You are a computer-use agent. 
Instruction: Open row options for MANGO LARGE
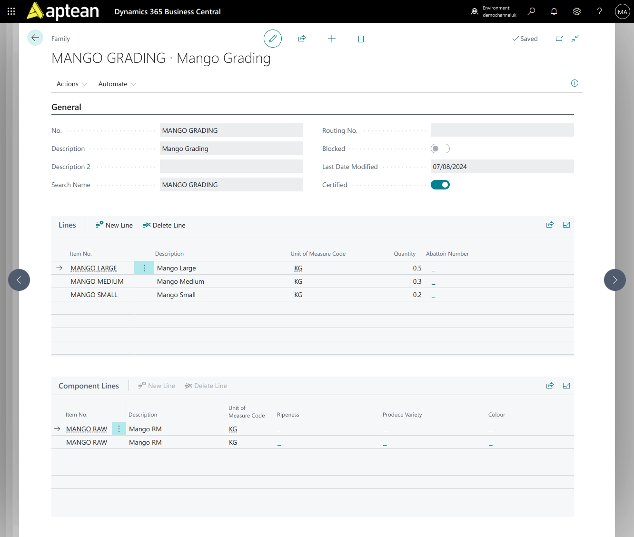click(x=144, y=268)
